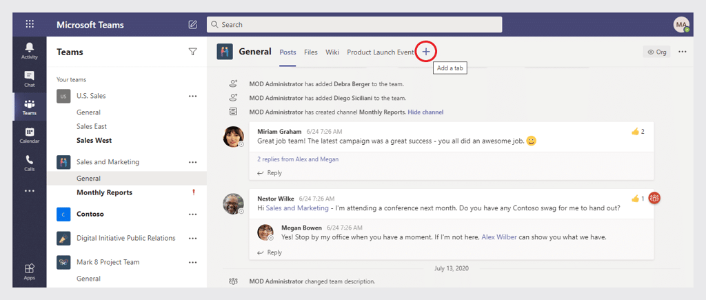Open Calls in the left rail

pyautogui.click(x=29, y=163)
